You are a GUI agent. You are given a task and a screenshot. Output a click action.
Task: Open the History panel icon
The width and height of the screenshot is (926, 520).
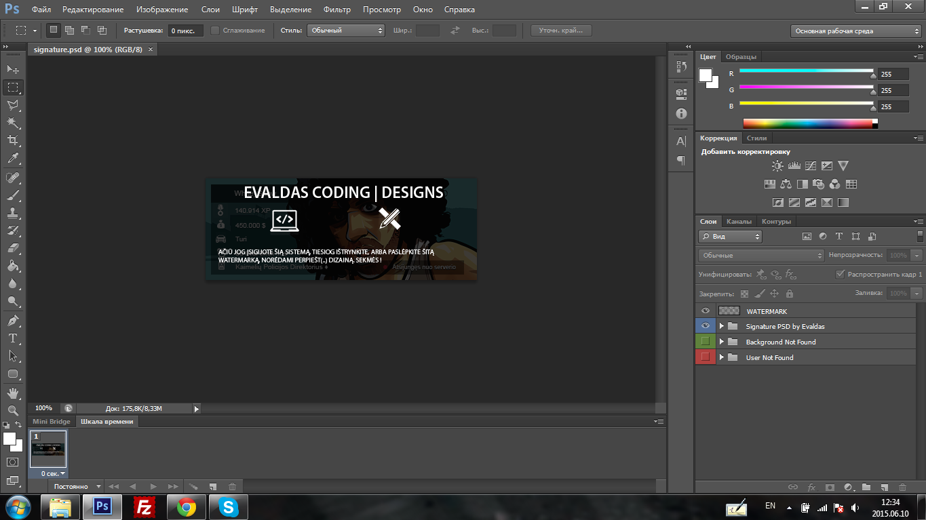(x=681, y=66)
